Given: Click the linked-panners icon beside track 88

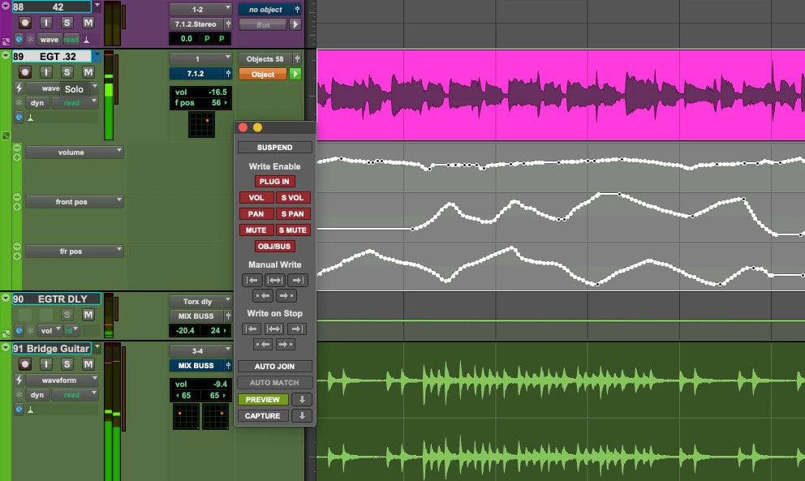Looking at the screenshot, I should coord(6,40).
